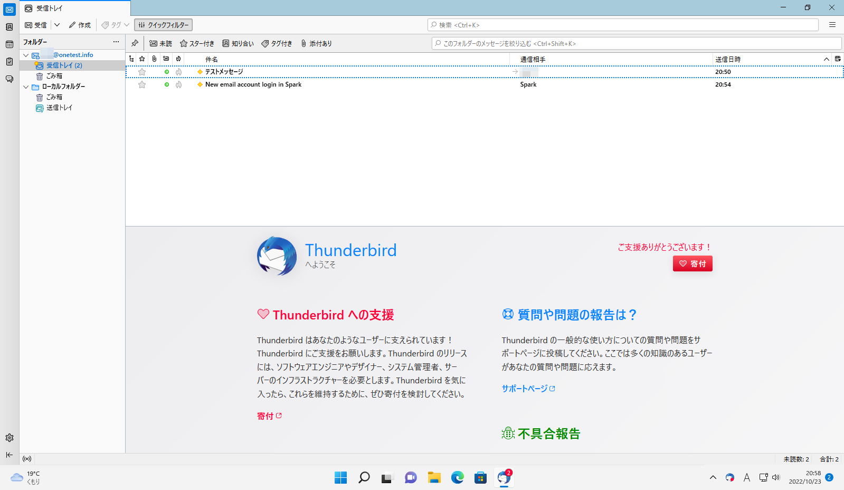Open the Windows Start menu
This screenshot has width=844, height=490.
[x=341, y=478]
